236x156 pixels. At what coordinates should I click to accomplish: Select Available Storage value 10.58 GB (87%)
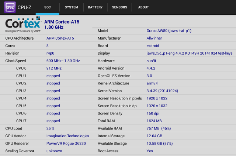[x=160, y=144]
